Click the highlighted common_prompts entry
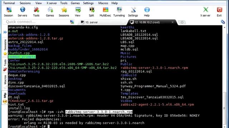 pos(22,57)
